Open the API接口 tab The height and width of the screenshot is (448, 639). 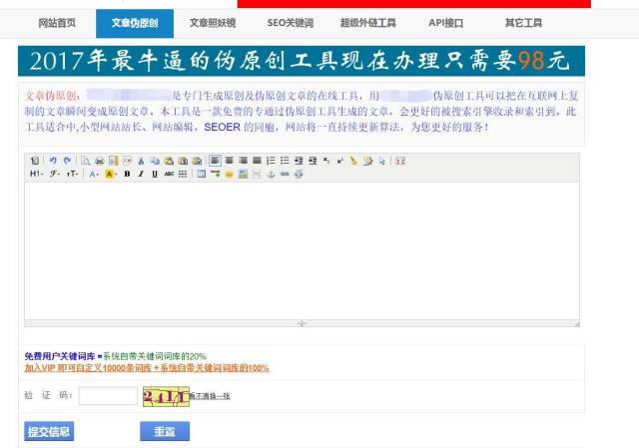[x=446, y=23]
